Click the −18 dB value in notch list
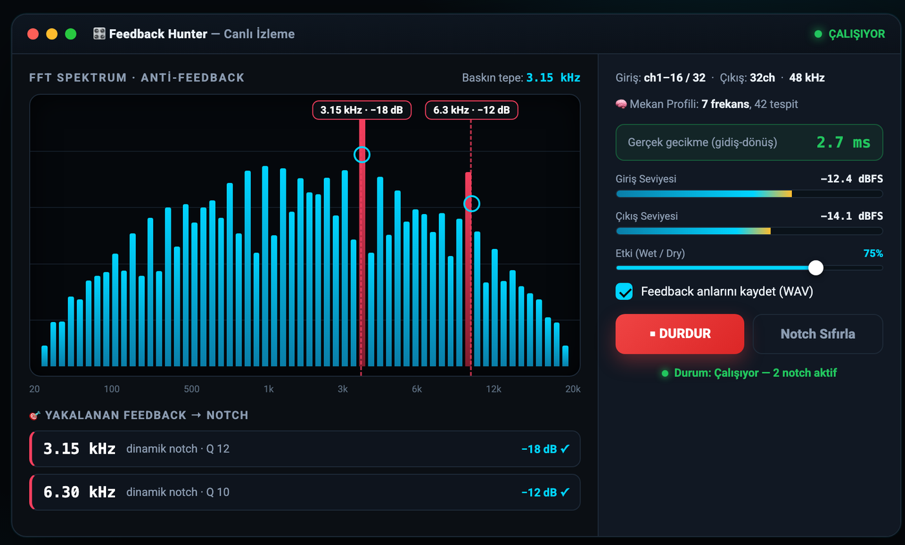The image size is (905, 545). (x=538, y=449)
